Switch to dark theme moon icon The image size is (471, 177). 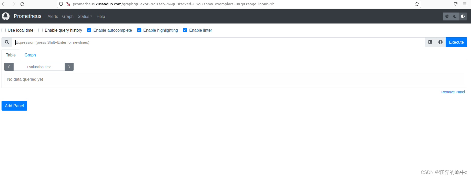[x=455, y=16]
